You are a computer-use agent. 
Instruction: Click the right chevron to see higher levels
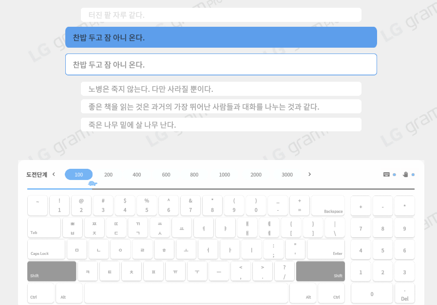(x=309, y=174)
